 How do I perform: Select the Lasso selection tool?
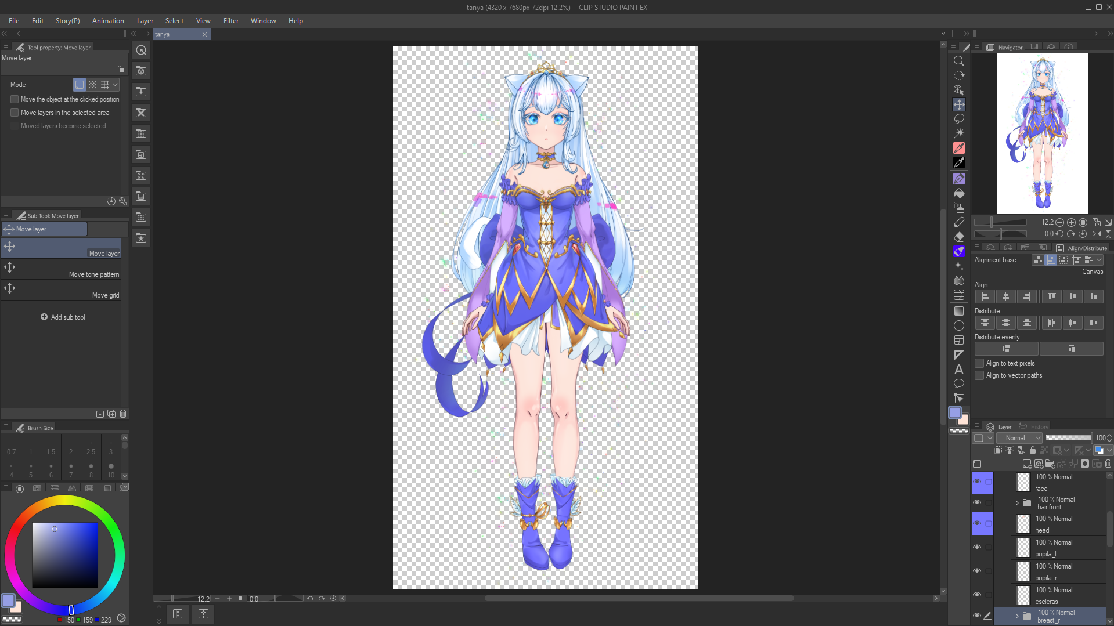(x=958, y=119)
